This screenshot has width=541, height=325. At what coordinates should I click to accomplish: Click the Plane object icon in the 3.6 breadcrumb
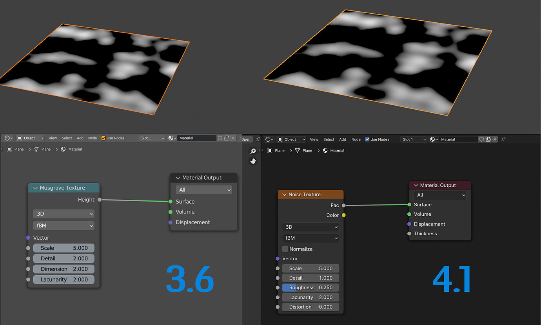[x=9, y=149]
